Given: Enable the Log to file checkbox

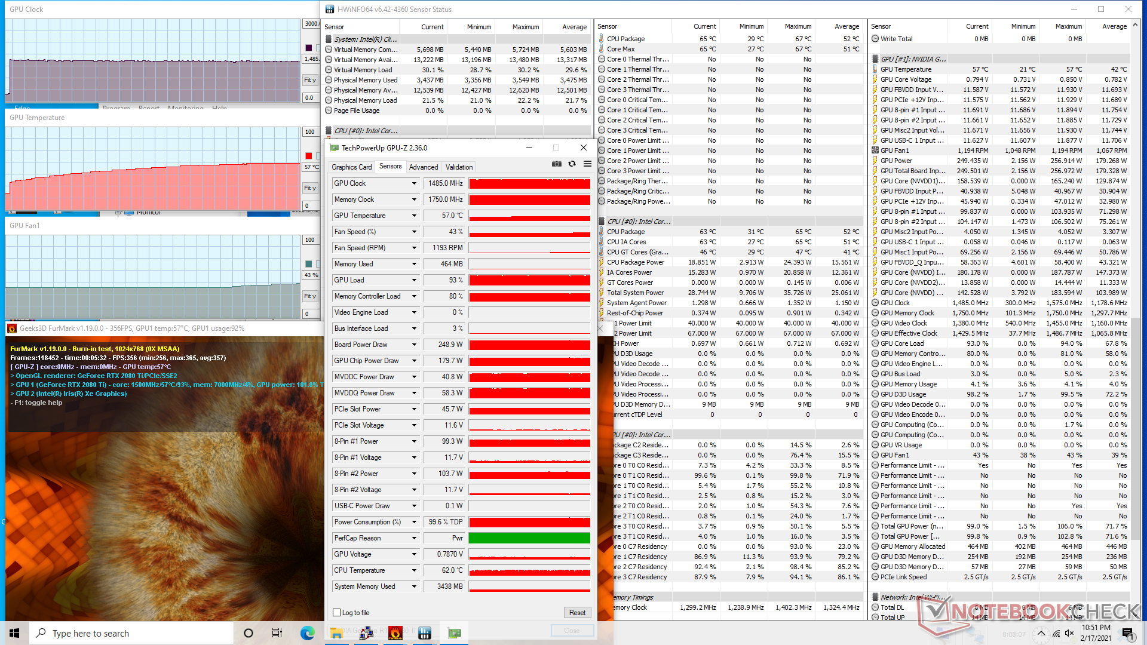Looking at the screenshot, I should [x=337, y=613].
